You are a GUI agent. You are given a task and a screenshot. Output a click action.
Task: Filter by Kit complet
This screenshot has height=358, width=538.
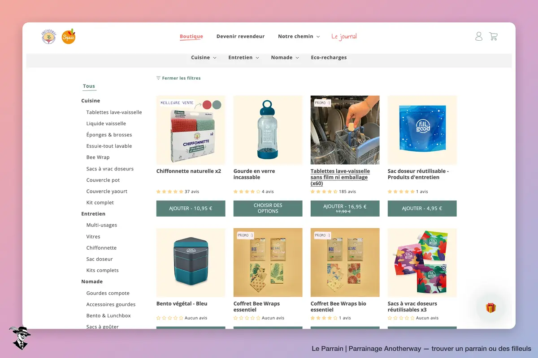pyautogui.click(x=100, y=202)
